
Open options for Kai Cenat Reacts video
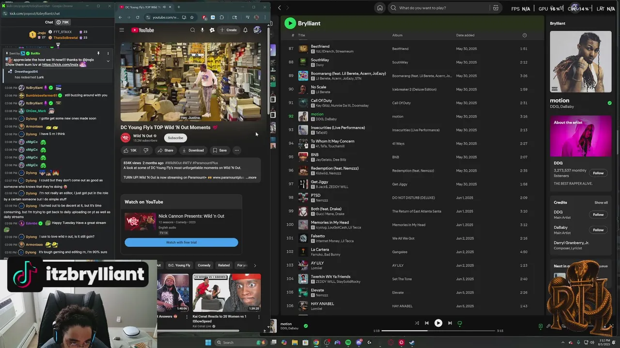point(259,317)
